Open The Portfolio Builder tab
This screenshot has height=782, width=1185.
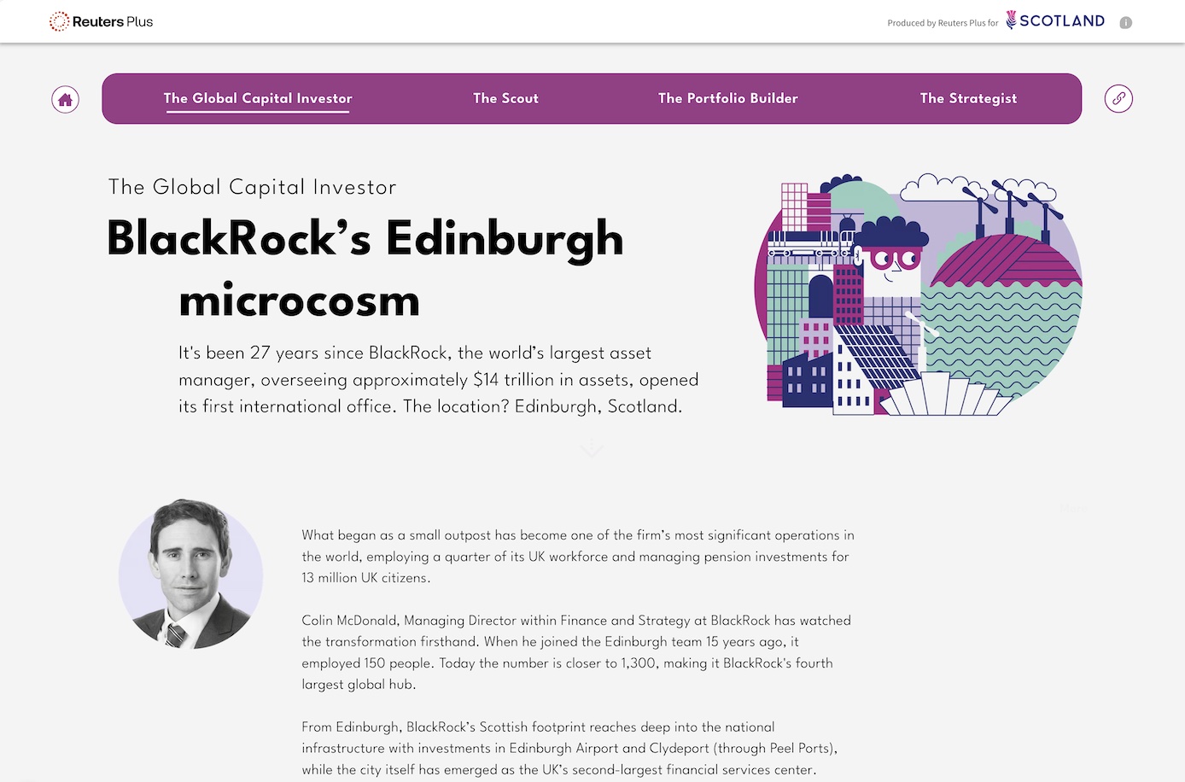727,98
